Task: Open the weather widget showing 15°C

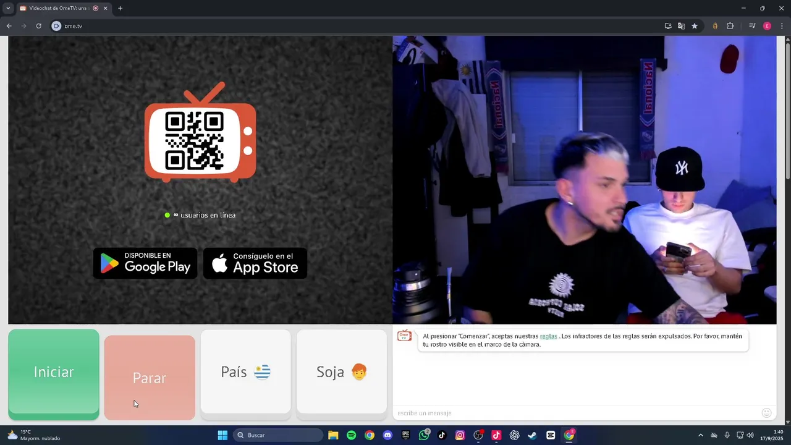Action: pos(34,435)
